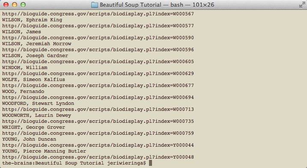Click the line 'WOOD, Fernando'
This screenshot has width=307, height=168.
click(23, 91)
